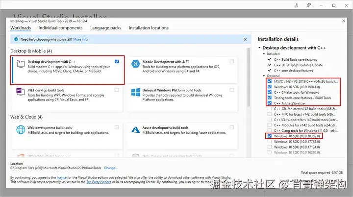353x197 pixels.
Task: Open the license link
Action: point(61,177)
